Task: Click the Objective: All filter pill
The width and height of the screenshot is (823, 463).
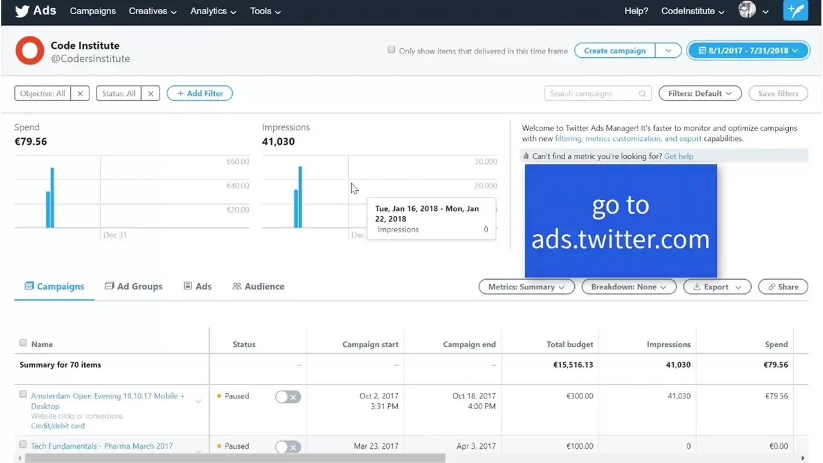Action: point(43,93)
